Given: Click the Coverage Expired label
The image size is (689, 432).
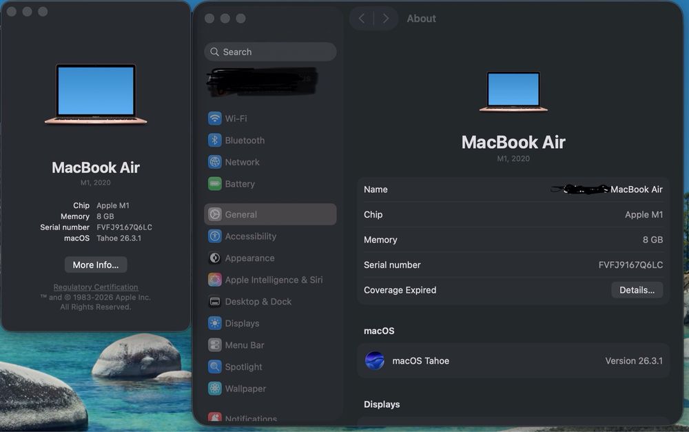Looking at the screenshot, I should click(400, 290).
